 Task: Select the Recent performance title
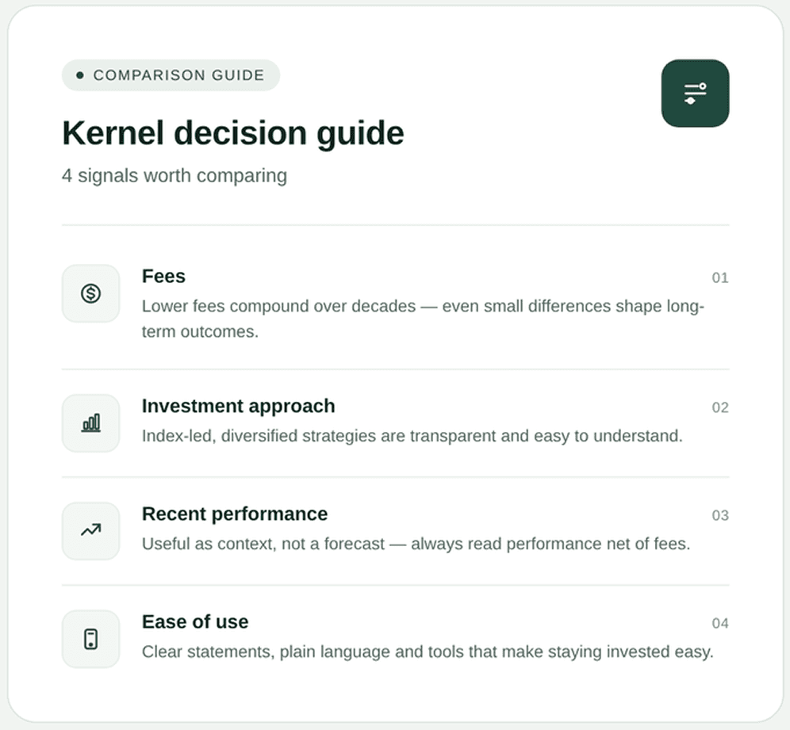coord(235,514)
